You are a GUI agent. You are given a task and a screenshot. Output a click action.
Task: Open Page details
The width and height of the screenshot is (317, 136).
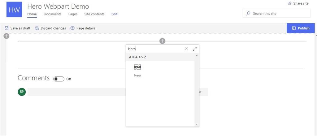pyautogui.click(x=83, y=28)
